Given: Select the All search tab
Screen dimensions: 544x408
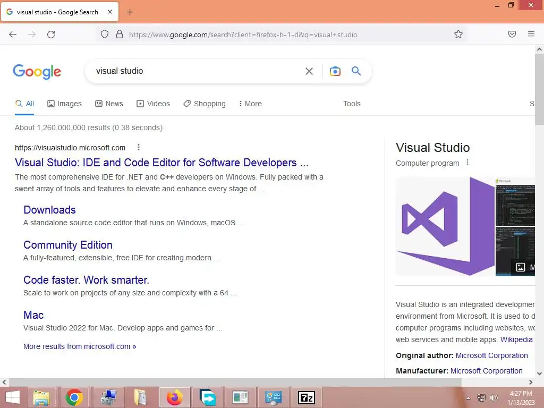Looking at the screenshot, I should pyautogui.click(x=24, y=104).
